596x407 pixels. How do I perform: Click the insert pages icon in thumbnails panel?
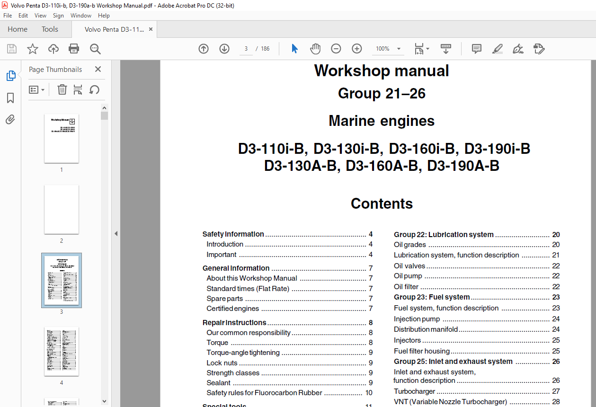pos(78,89)
